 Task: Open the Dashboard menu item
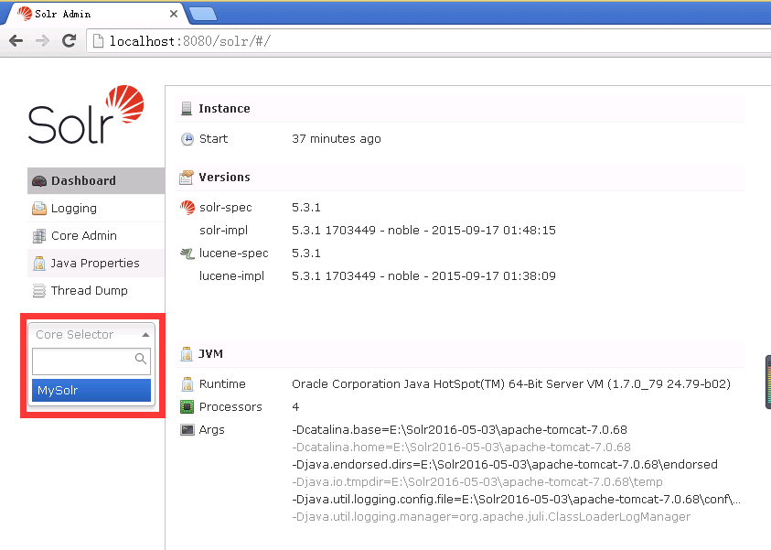96,180
